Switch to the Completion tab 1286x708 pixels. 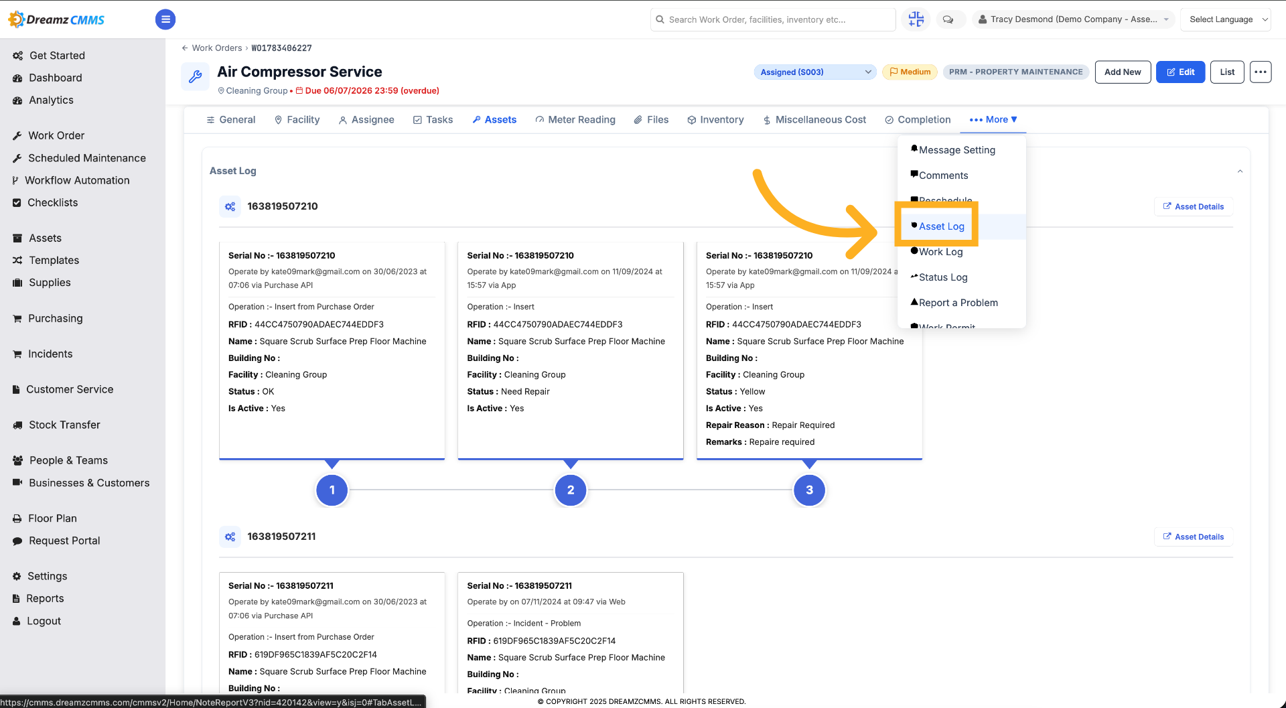point(918,119)
